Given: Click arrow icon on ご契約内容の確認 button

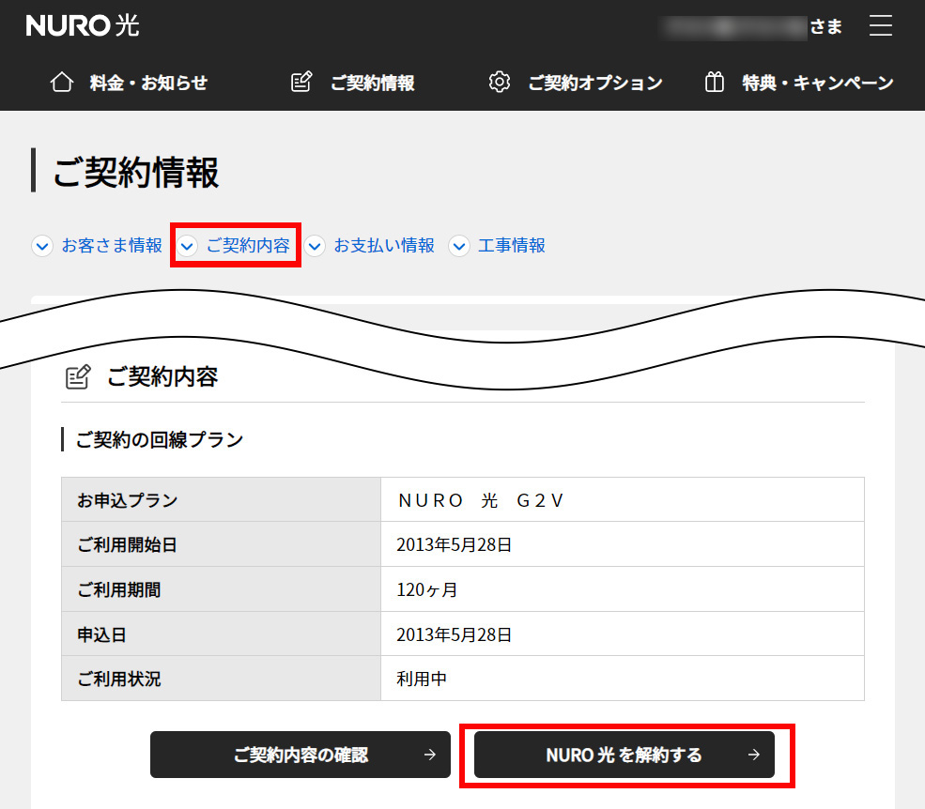Looking at the screenshot, I should 430,755.
